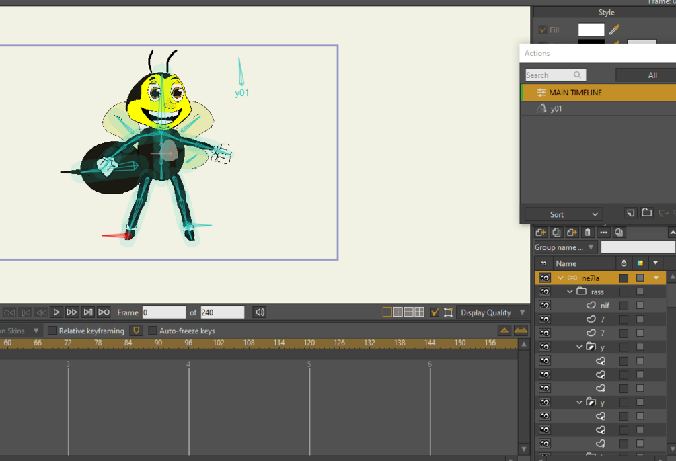The height and width of the screenshot is (461, 676).
Task: Click the stopwatch column header icon
Action: click(624, 263)
